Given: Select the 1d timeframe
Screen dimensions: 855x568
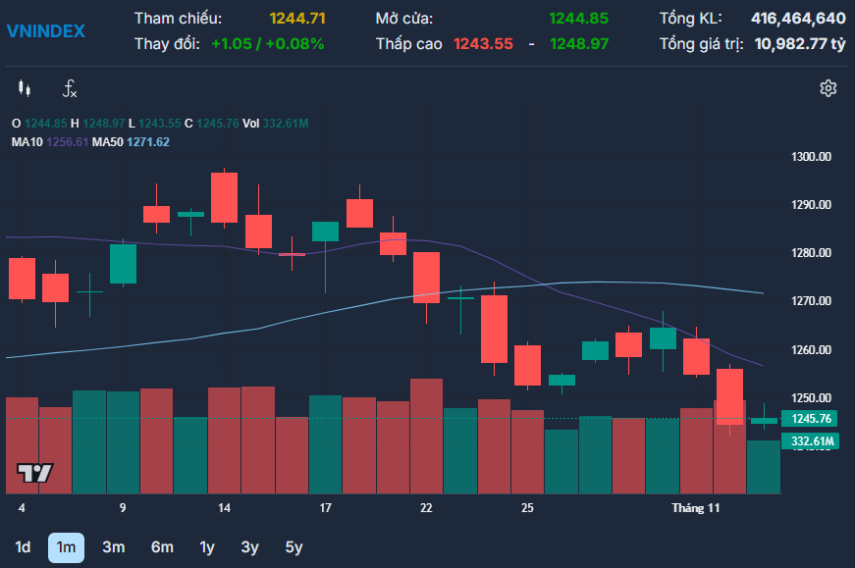Looking at the screenshot, I should (23, 547).
